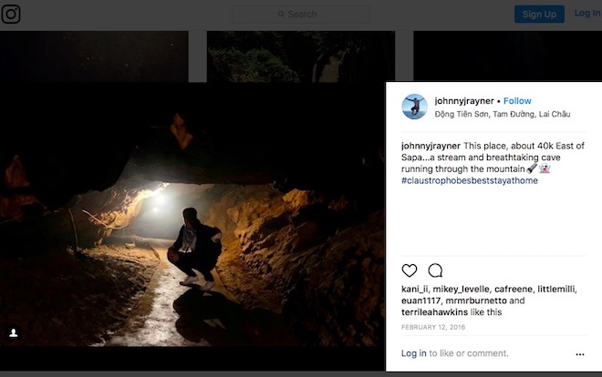The width and height of the screenshot is (602, 377).
Task: Click the Instagram logo icon
Action: (x=11, y=14)
